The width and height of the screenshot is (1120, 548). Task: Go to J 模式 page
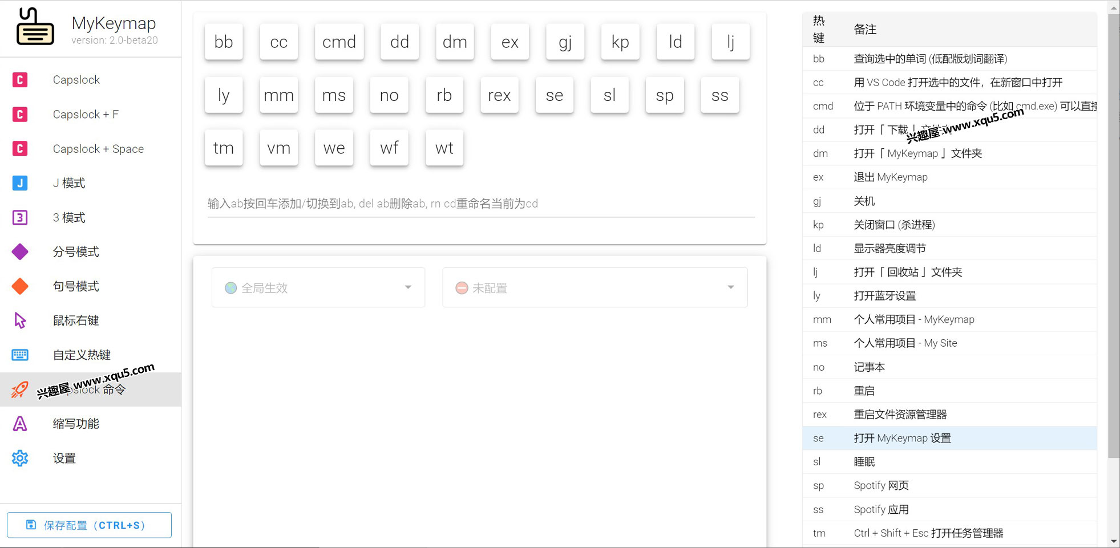91,183
